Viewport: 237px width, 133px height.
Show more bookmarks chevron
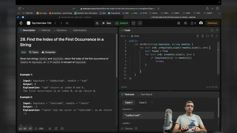coord(219,13)
